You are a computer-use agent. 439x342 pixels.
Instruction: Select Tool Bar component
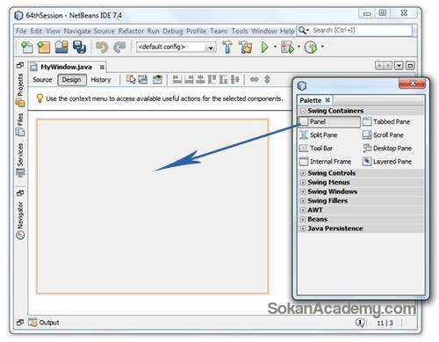coord(316,149)
